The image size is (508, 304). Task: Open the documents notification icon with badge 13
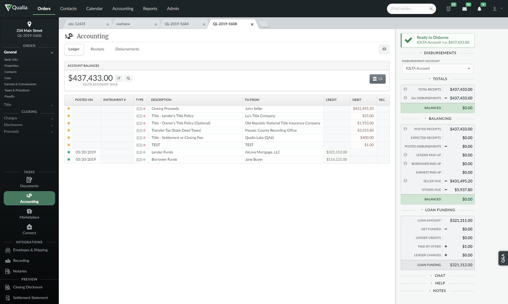coord(448,9)
